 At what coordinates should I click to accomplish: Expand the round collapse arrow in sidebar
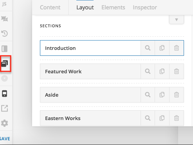point(5,78)
